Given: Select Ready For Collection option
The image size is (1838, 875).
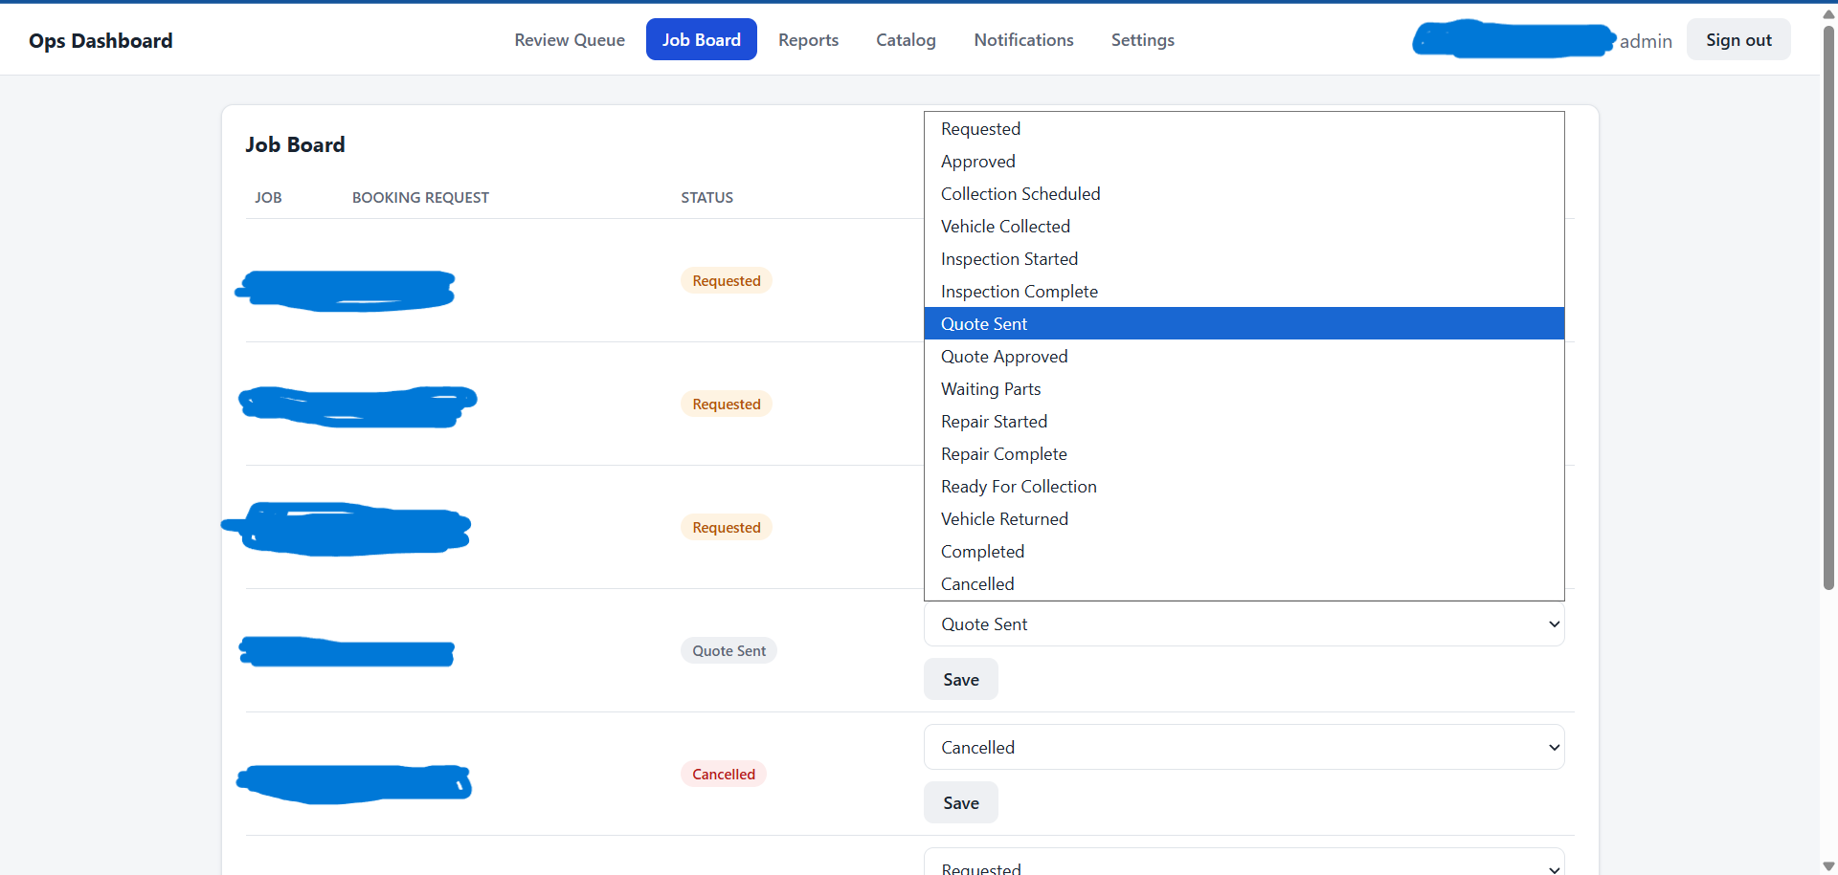Looking at the screenshot, I should tap(1244, 487).
